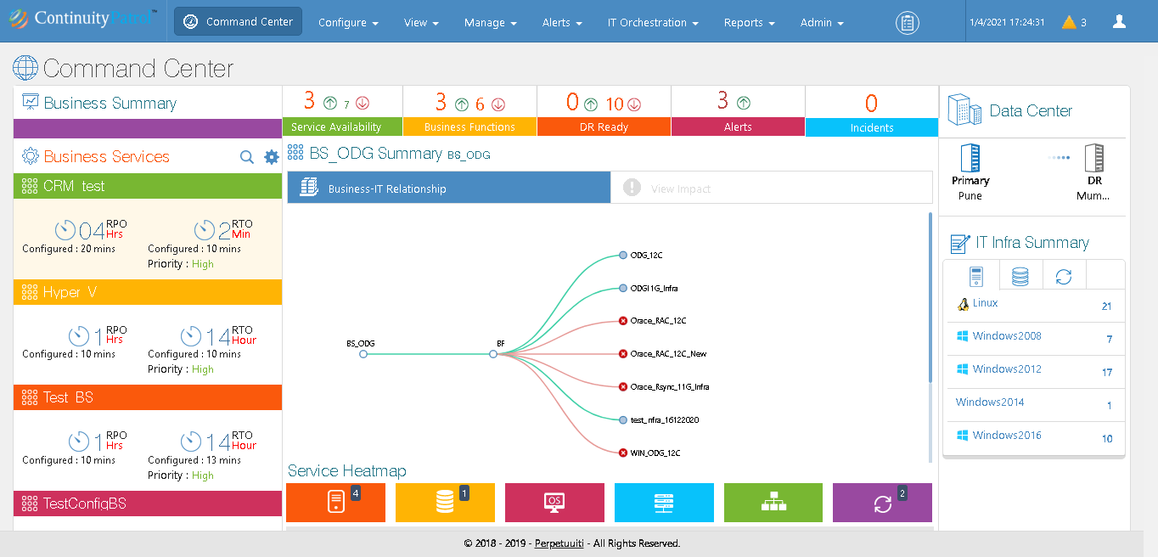The image size is (1158, 557).
Task: Click the clipboard icon in top navigation bar
Action: tap(908, 23)
